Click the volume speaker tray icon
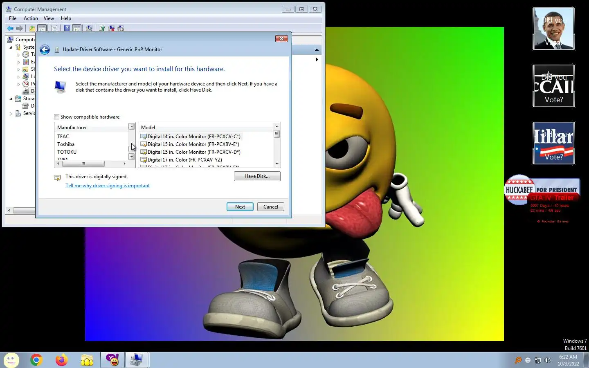The image size is (589, 368). (548, 360)
